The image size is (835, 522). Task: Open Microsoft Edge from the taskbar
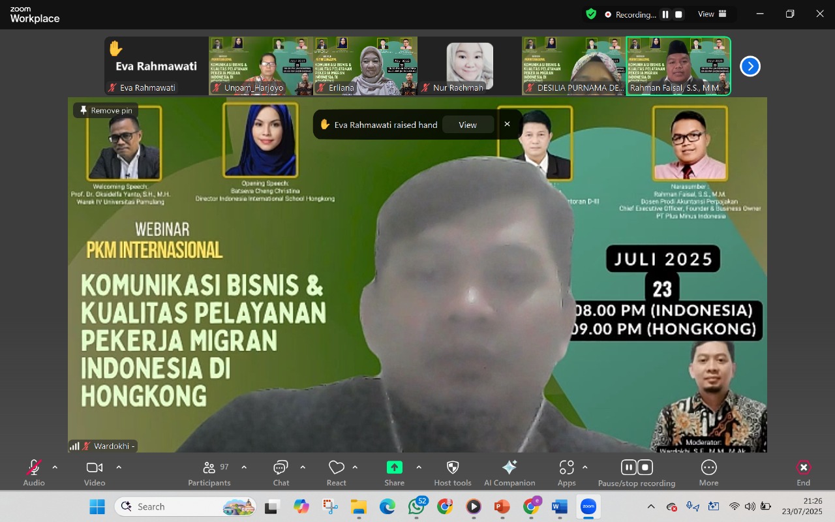[x=387, y=506]
